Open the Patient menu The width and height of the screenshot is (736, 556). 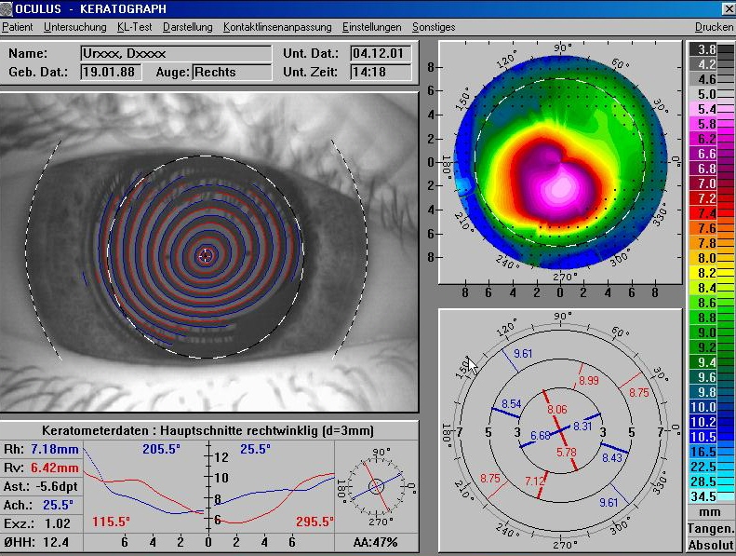(x=18, y=27)
